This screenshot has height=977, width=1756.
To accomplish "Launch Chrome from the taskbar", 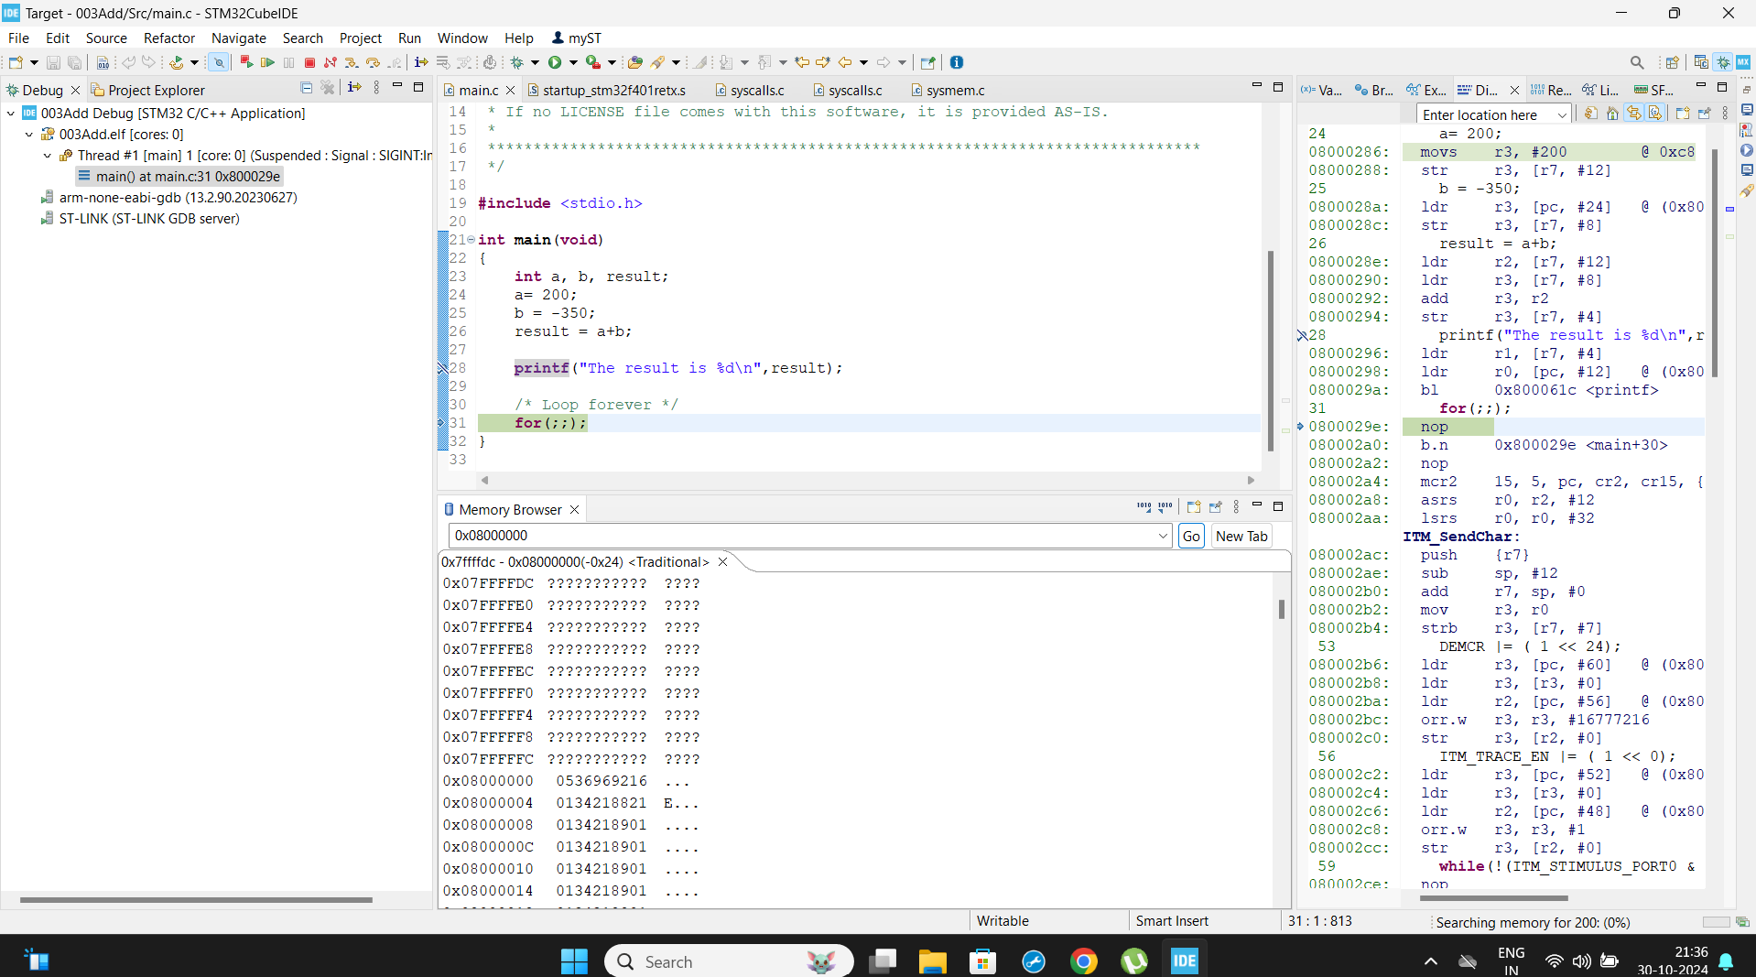I will click(1083, 961).
